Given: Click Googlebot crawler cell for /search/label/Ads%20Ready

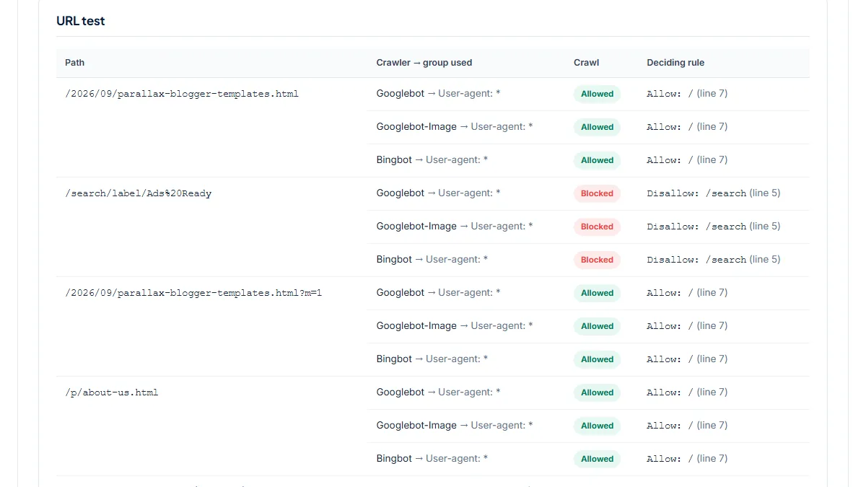Looking at the screenshot, I should (438, 193).
